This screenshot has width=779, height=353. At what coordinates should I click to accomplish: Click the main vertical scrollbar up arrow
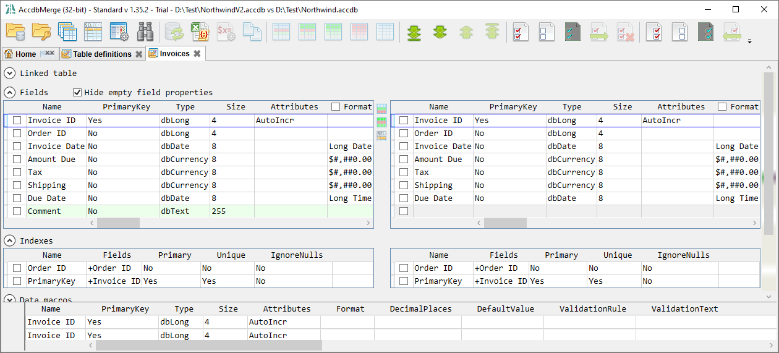tap(769, 68)
